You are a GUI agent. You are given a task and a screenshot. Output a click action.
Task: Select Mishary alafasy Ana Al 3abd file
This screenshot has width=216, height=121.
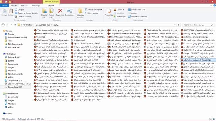click(198, 34)
